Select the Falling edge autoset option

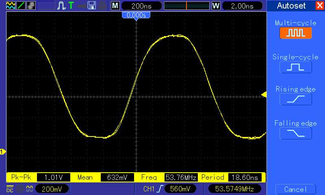click(x=296, y=133)
